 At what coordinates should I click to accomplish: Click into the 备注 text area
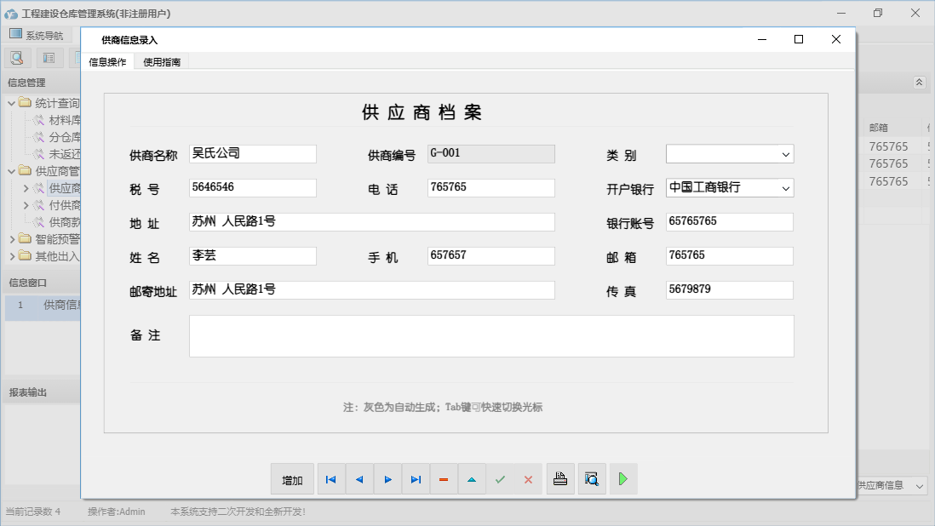coord(491,336)
